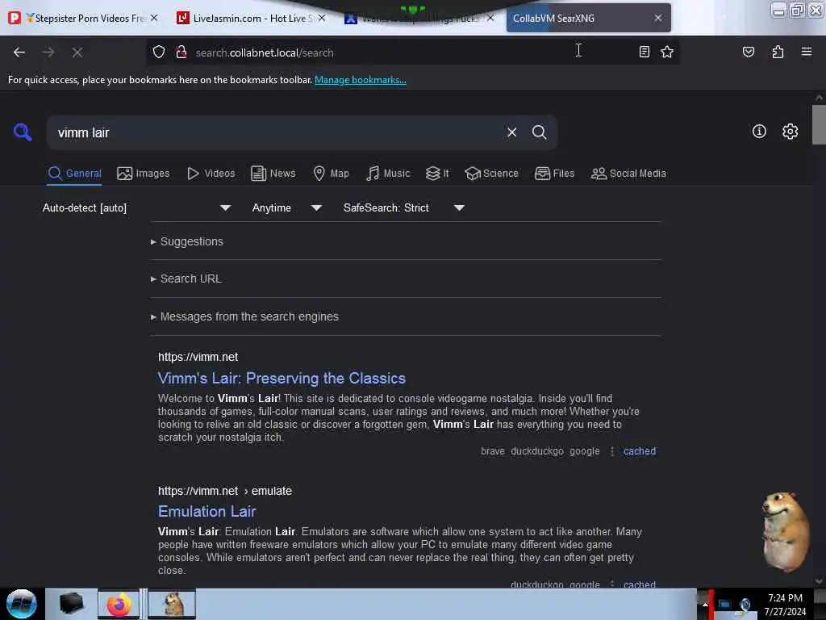Close the Stepsister tab
The image size is (826, 620).
coord(154,18)
